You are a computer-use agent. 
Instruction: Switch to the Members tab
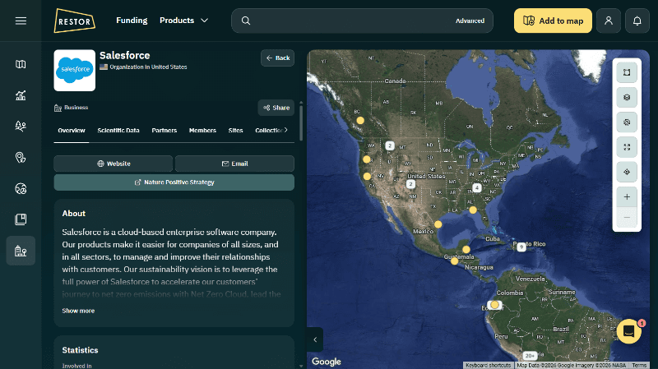(x=202, y=131)
